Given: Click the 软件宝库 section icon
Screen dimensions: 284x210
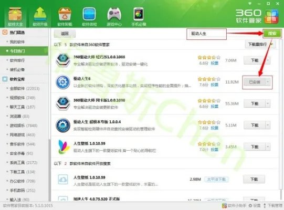Looking at the screenshot, I should [5, 79].
